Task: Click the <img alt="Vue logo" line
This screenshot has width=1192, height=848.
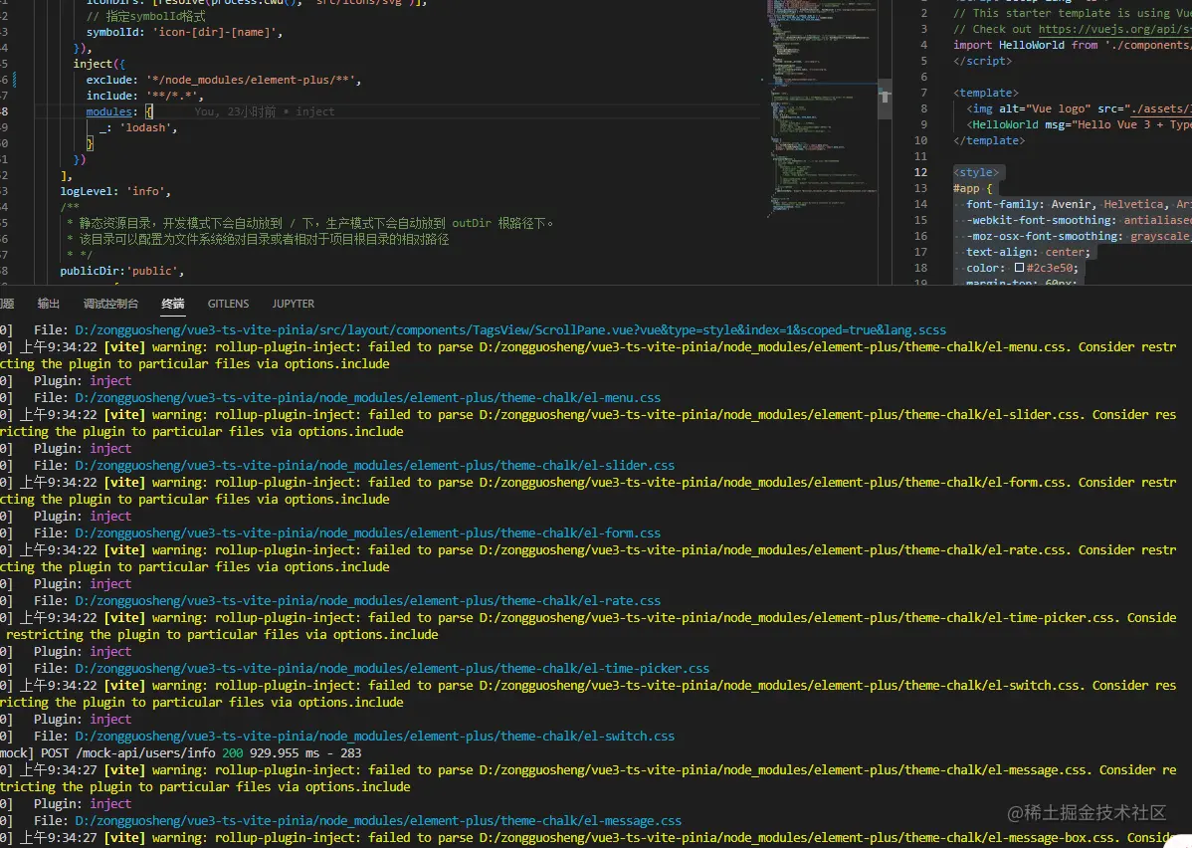Action: tap(1078, 108)
